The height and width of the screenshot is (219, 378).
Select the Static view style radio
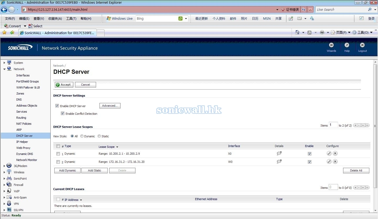(99, 136)
